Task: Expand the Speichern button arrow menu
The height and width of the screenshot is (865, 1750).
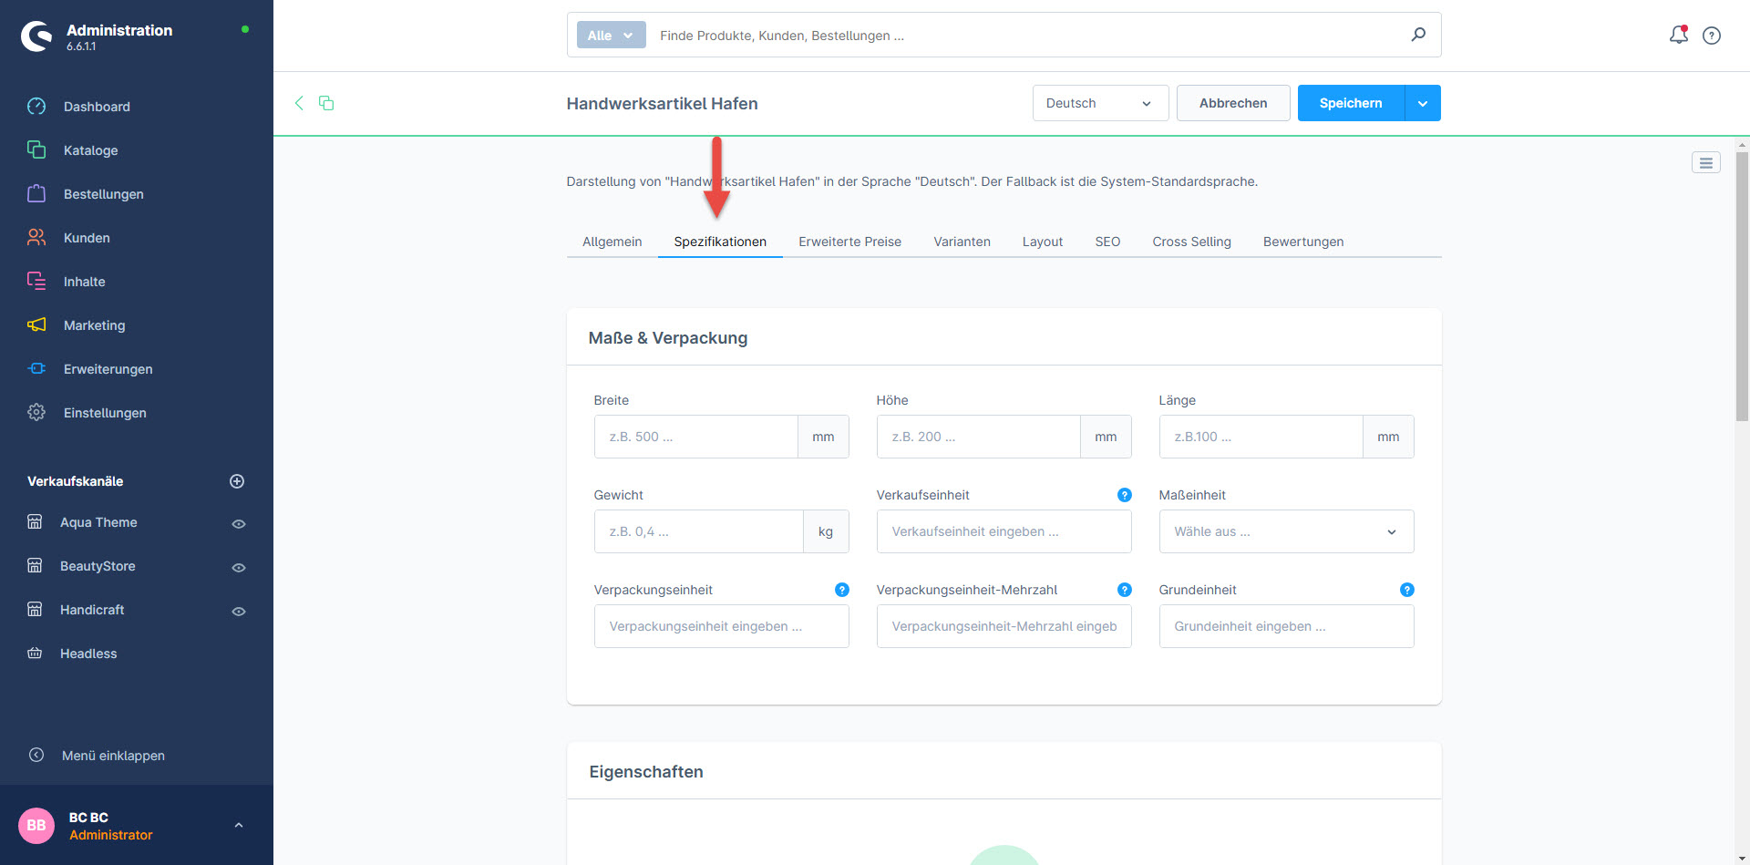Action: [1423, 103]
